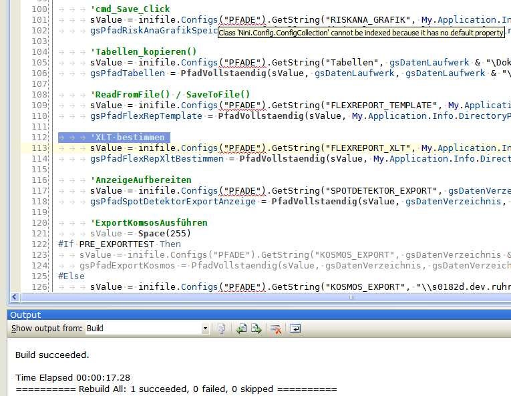Open the Show output from dropdown arrow
The image size is (511, 396).
coord(205,329)
